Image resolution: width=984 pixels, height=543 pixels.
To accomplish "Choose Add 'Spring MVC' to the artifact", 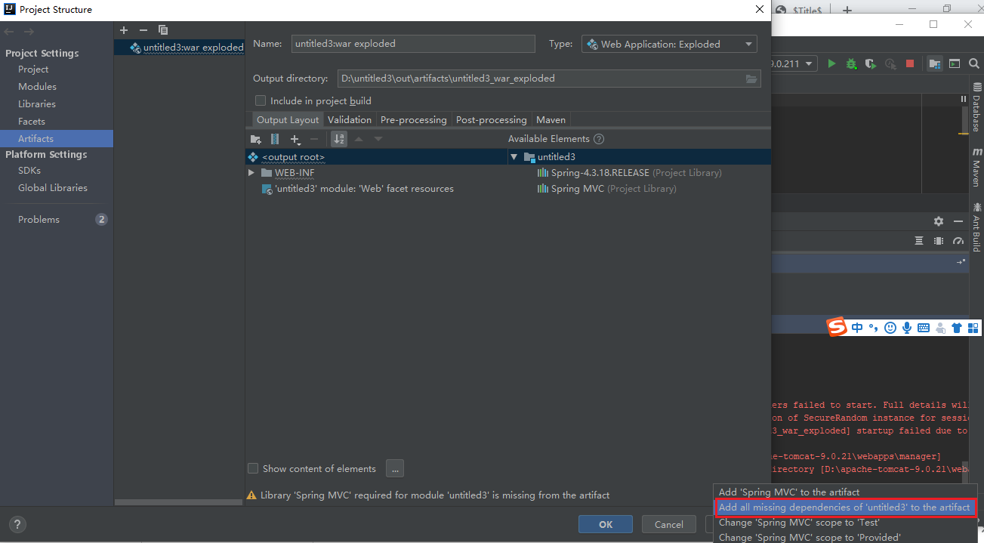I will [x=845, y=492].
